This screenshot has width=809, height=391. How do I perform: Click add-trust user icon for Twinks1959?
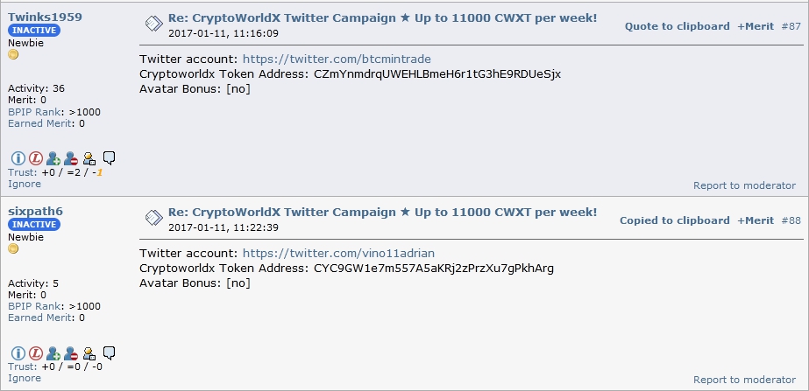[x=53, y=158]
